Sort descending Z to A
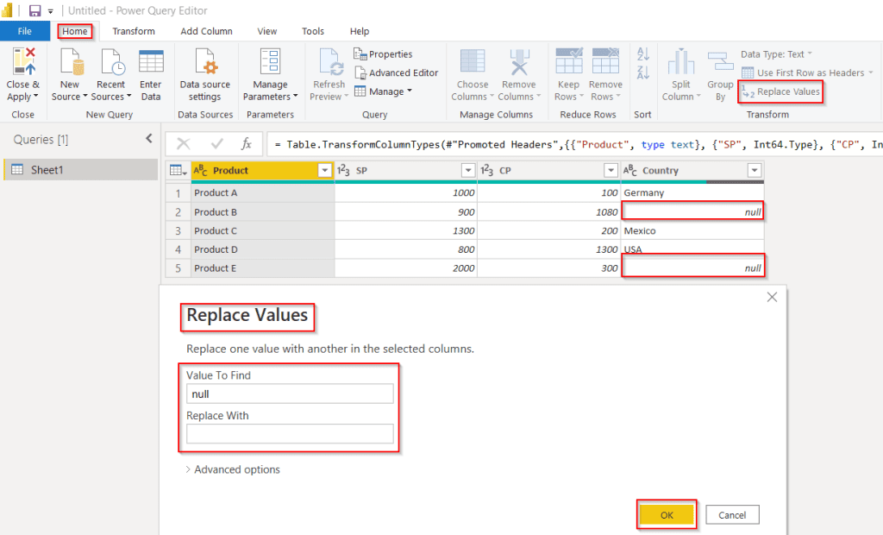This screenshot has width=883, height=535. 643,72
